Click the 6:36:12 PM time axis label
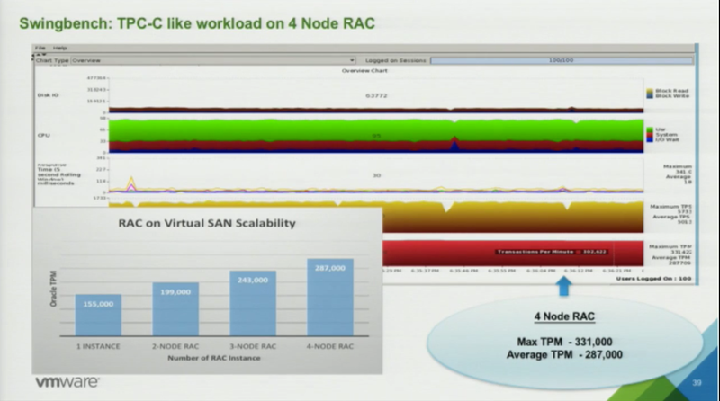 click(x=579, y=271)
